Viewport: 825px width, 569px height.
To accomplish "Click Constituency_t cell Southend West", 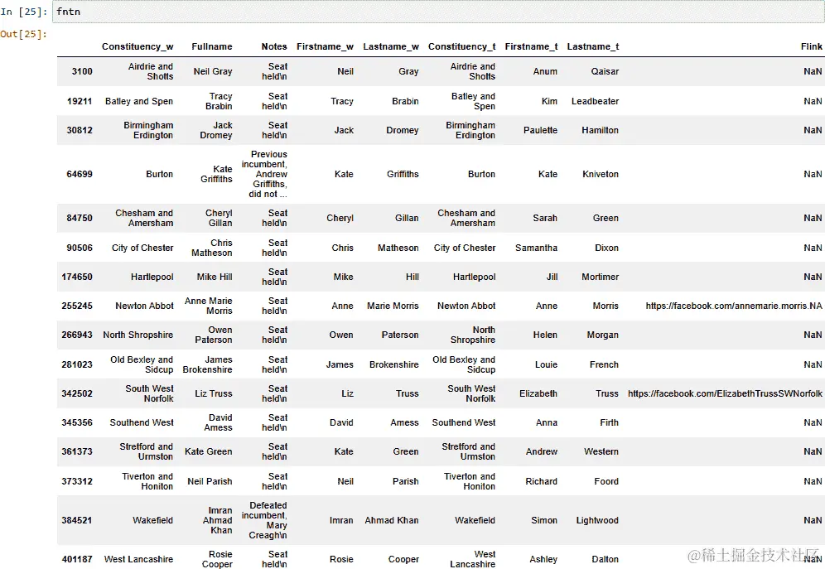I will [464, 422].
